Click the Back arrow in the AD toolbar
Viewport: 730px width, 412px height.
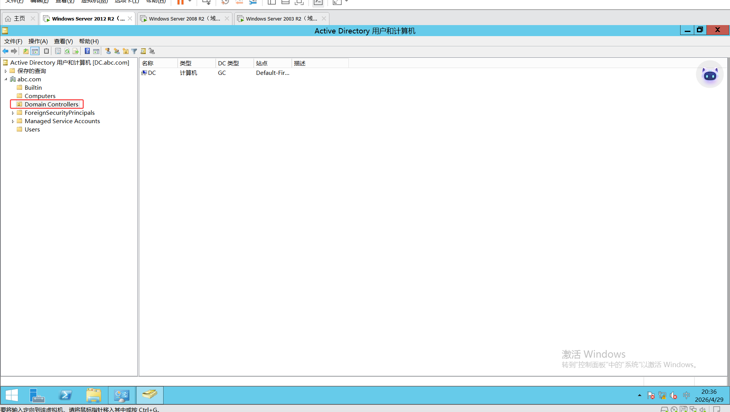(5, 51)
